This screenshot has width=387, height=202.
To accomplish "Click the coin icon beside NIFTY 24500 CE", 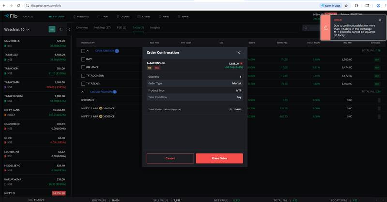I will [x=101, y=116].
